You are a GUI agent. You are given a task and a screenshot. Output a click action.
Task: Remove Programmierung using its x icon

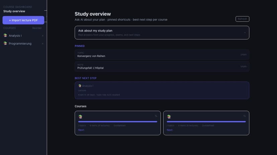click(x=42, y=44)
